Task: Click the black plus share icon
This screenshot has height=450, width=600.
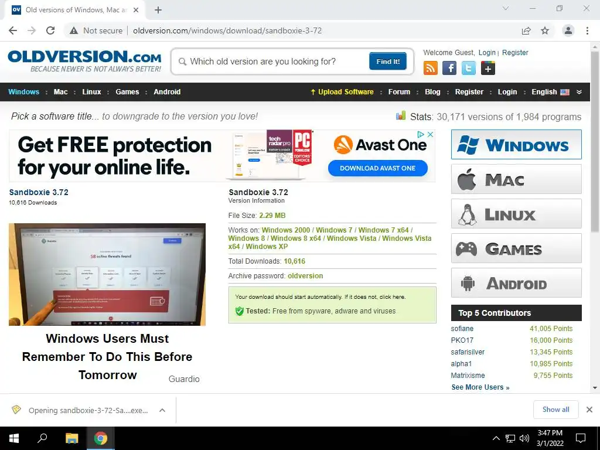Action: click(488, 68)
